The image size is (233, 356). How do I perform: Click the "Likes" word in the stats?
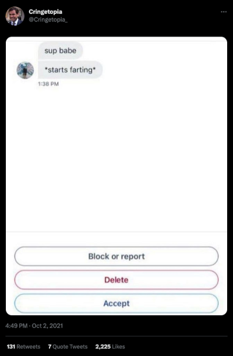118,347
